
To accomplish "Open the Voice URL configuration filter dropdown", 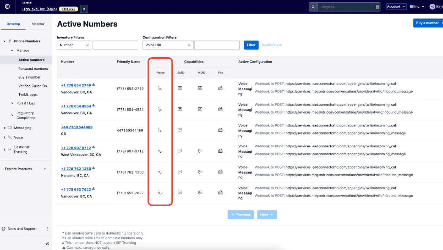I will pos(168,45).
